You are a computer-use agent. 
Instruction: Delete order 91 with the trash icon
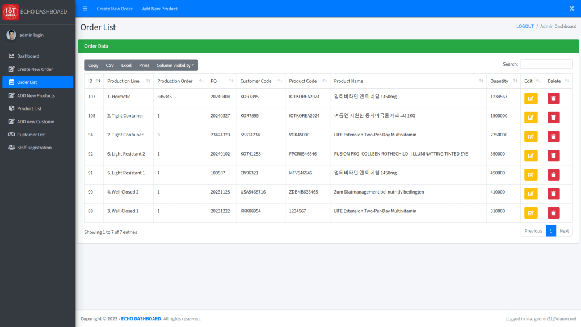[x=553, y=175]
